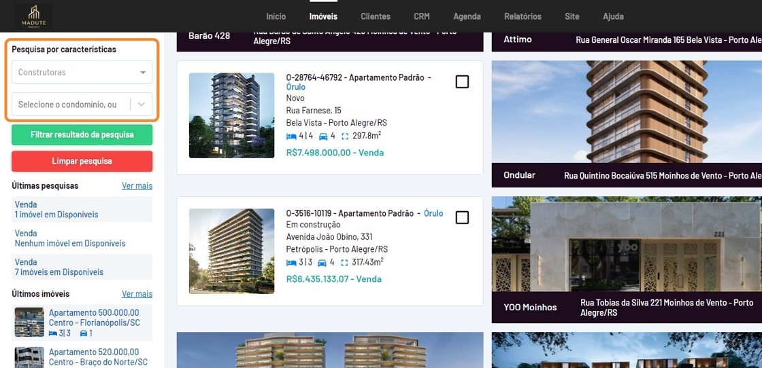The height and width of the screenshot is (368, 762).
Task: Open the Rua Farnese building thumbnail
Action: [x=231, y=115]
